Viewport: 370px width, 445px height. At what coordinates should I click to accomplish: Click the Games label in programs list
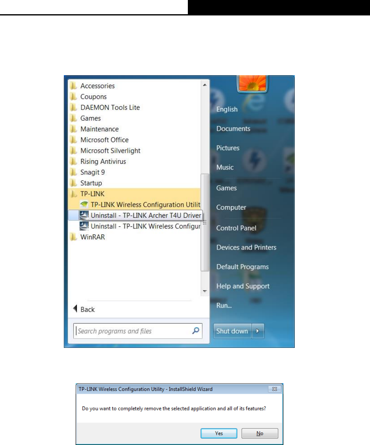click(91, 118)
